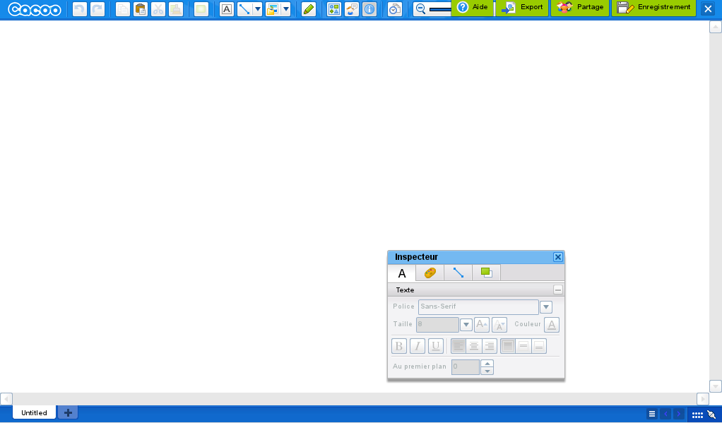The image size is (722, 423).
Task: Click the Enregistrement button
Action: pyautogui.click(x=653, y=8)
